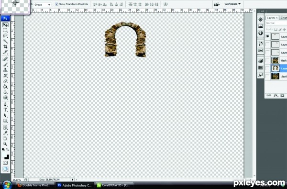The height and width of the screenshot is (189, 287).
Task: Click the foreground color swatch
Action: tap(4, 155)
